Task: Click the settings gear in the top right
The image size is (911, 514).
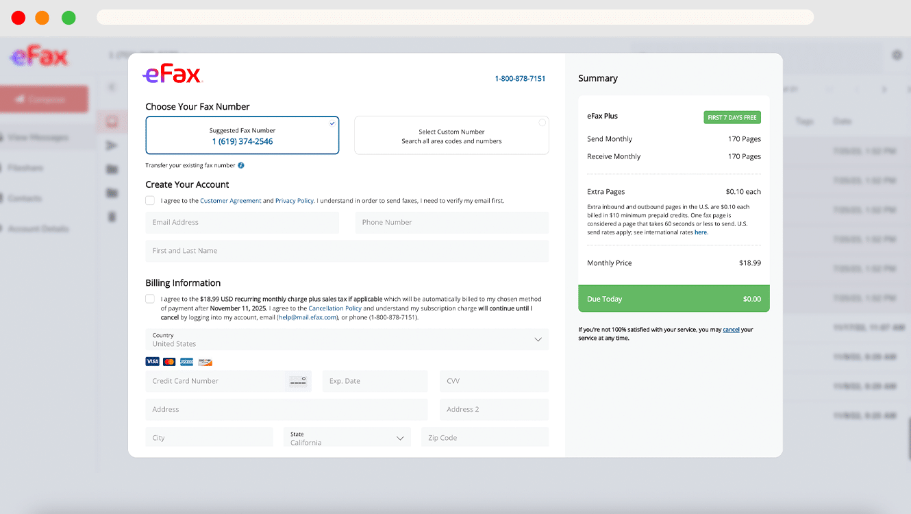Action: [896, 56]
